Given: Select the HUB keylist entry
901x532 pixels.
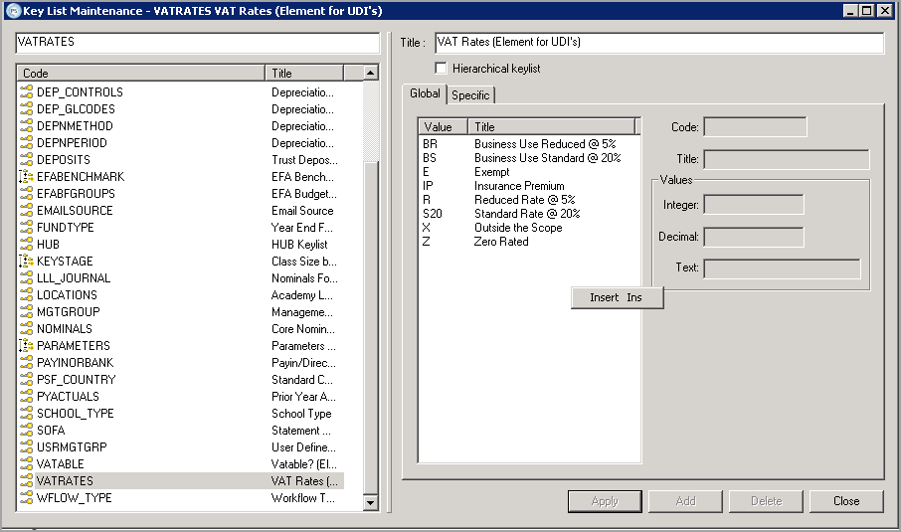Looking at the screenshot, I should point(49,245).
